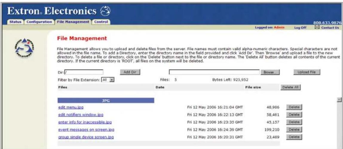This screenshot has width=343, height=149.
Task: Open event messages on screen.jpg link
Action: (86, 130)
